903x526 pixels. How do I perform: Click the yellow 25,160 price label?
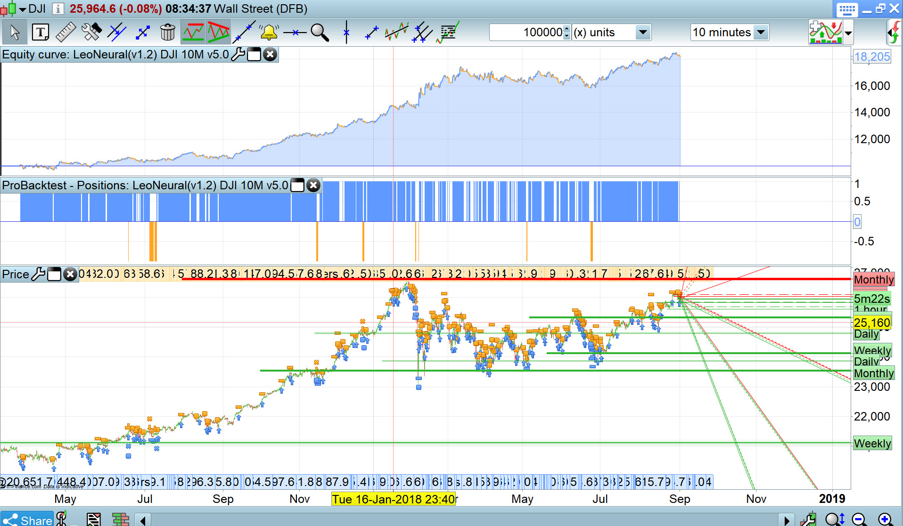tap(872, 323)
